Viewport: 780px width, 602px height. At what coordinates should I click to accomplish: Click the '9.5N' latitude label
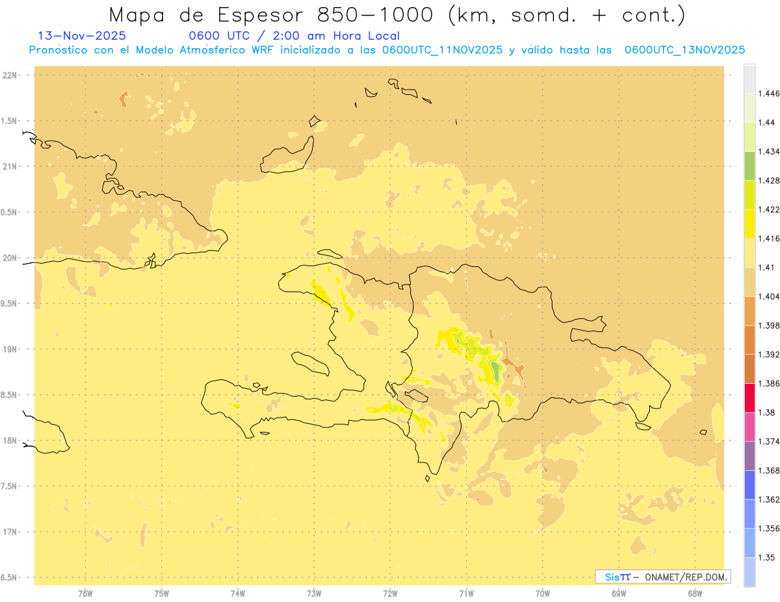[x=10, y=304]
